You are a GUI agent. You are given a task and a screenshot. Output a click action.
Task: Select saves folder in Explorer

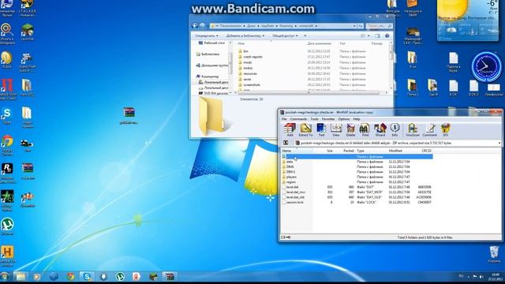click(247, 79)
